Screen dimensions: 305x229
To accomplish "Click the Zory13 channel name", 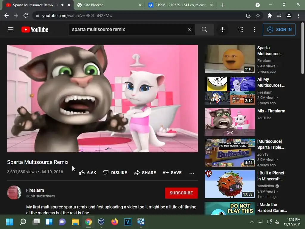I will coord(263,154).
